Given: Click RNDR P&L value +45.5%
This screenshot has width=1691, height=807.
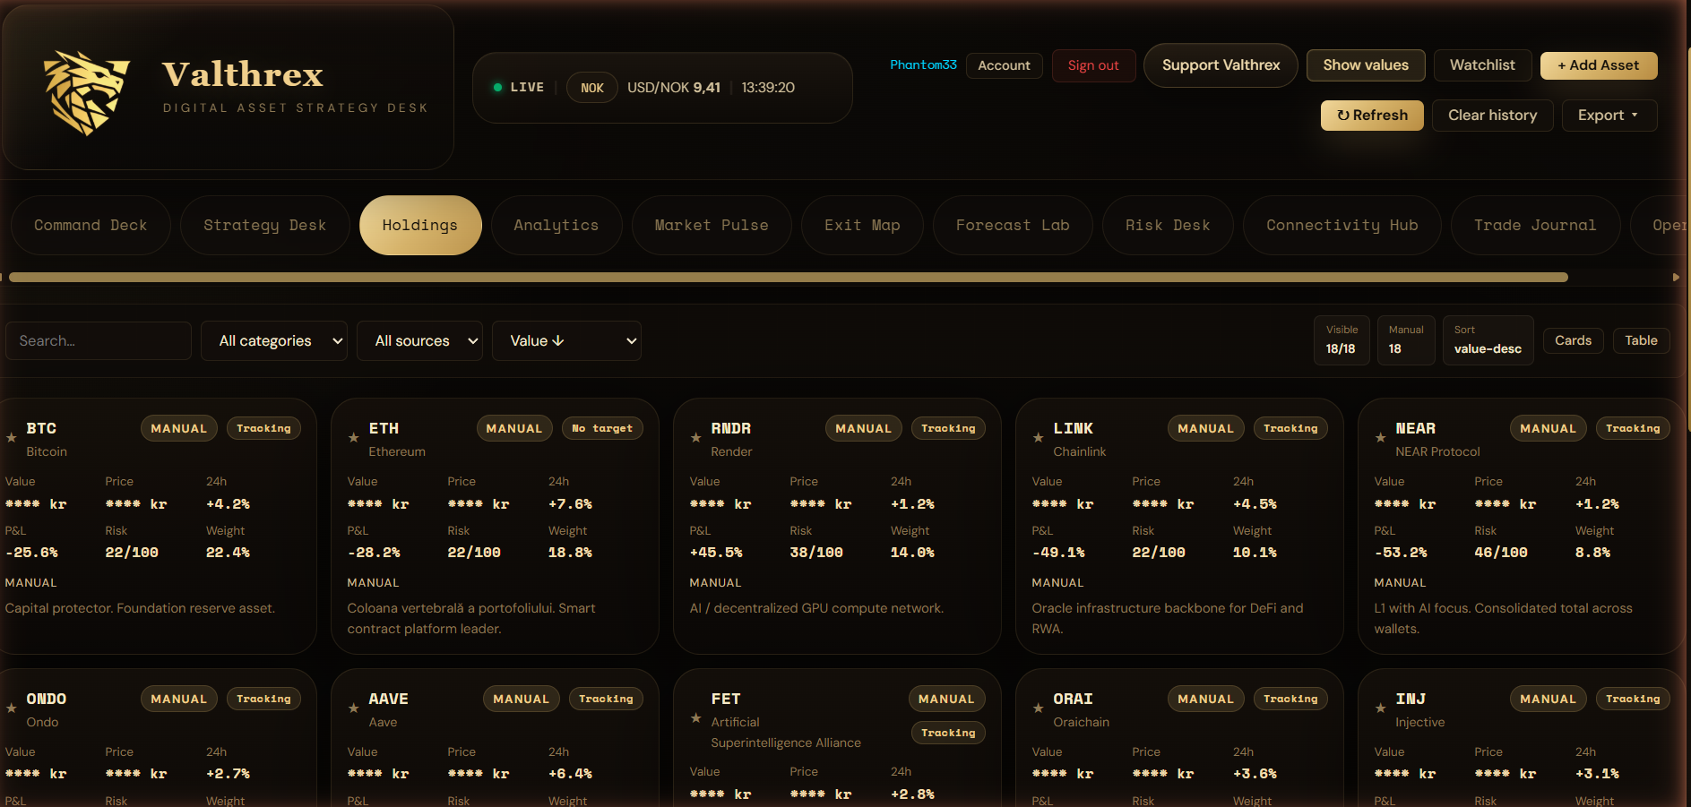Looking at the screenshot, I should click(716, 553).
